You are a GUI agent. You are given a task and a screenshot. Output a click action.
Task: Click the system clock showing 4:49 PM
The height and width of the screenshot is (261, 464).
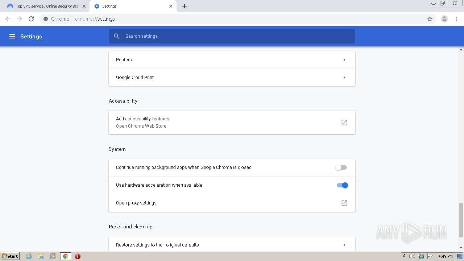click(445, 256)
